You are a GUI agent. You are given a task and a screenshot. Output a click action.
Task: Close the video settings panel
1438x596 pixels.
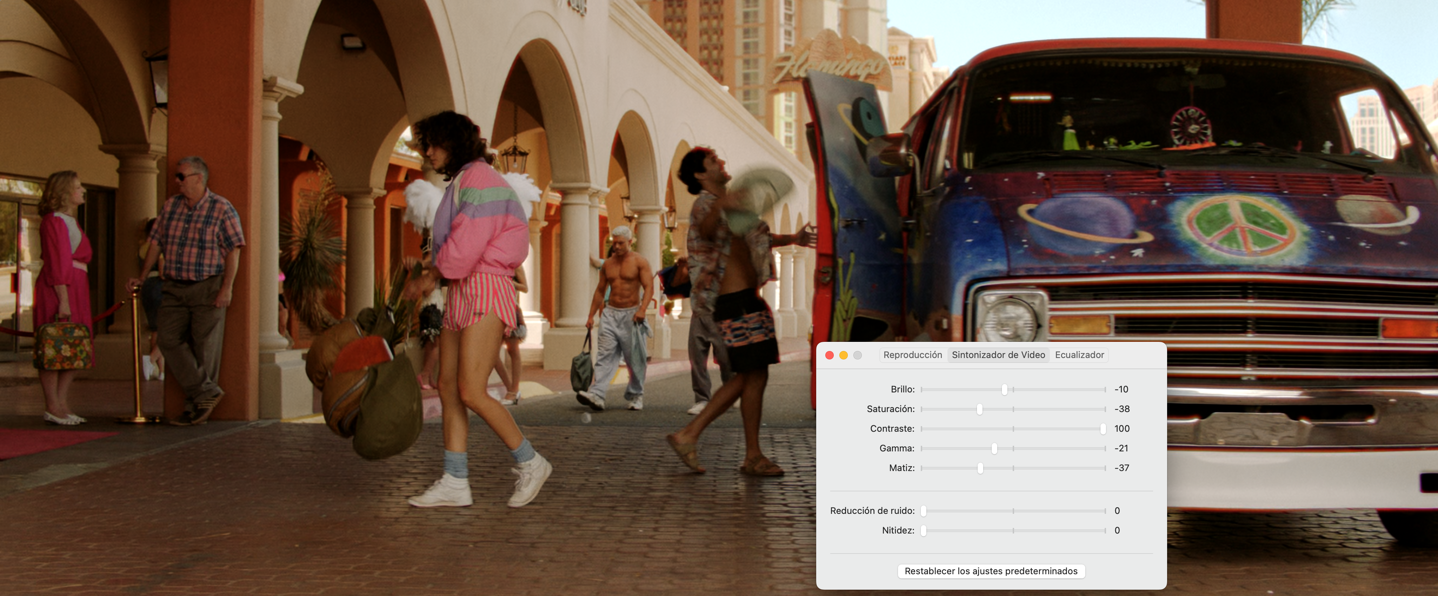[x=830, y=355]
